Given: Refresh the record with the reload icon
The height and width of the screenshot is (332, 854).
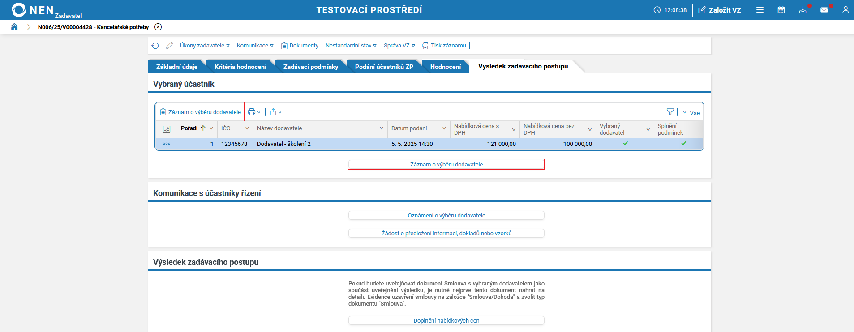Looking at the screenshot, I should tap(155, 46).
